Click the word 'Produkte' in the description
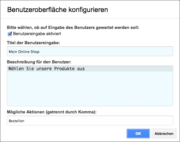 pos(64,69)
